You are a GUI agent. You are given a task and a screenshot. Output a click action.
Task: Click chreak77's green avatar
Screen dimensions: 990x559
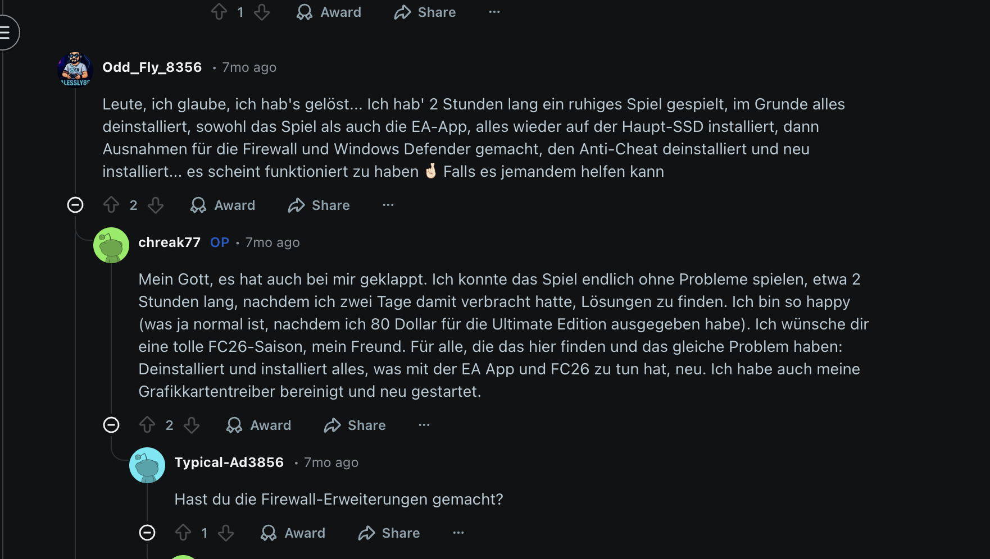tap(111, 245)
